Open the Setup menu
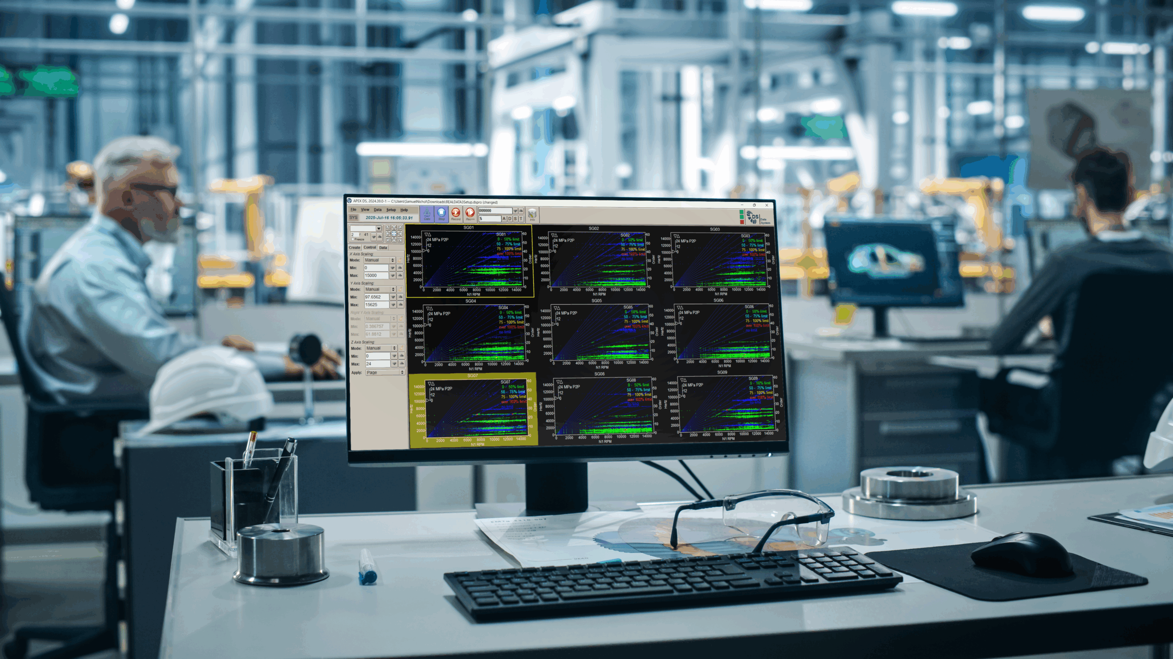The image size is (1173, 659). (x=391, y=210)
